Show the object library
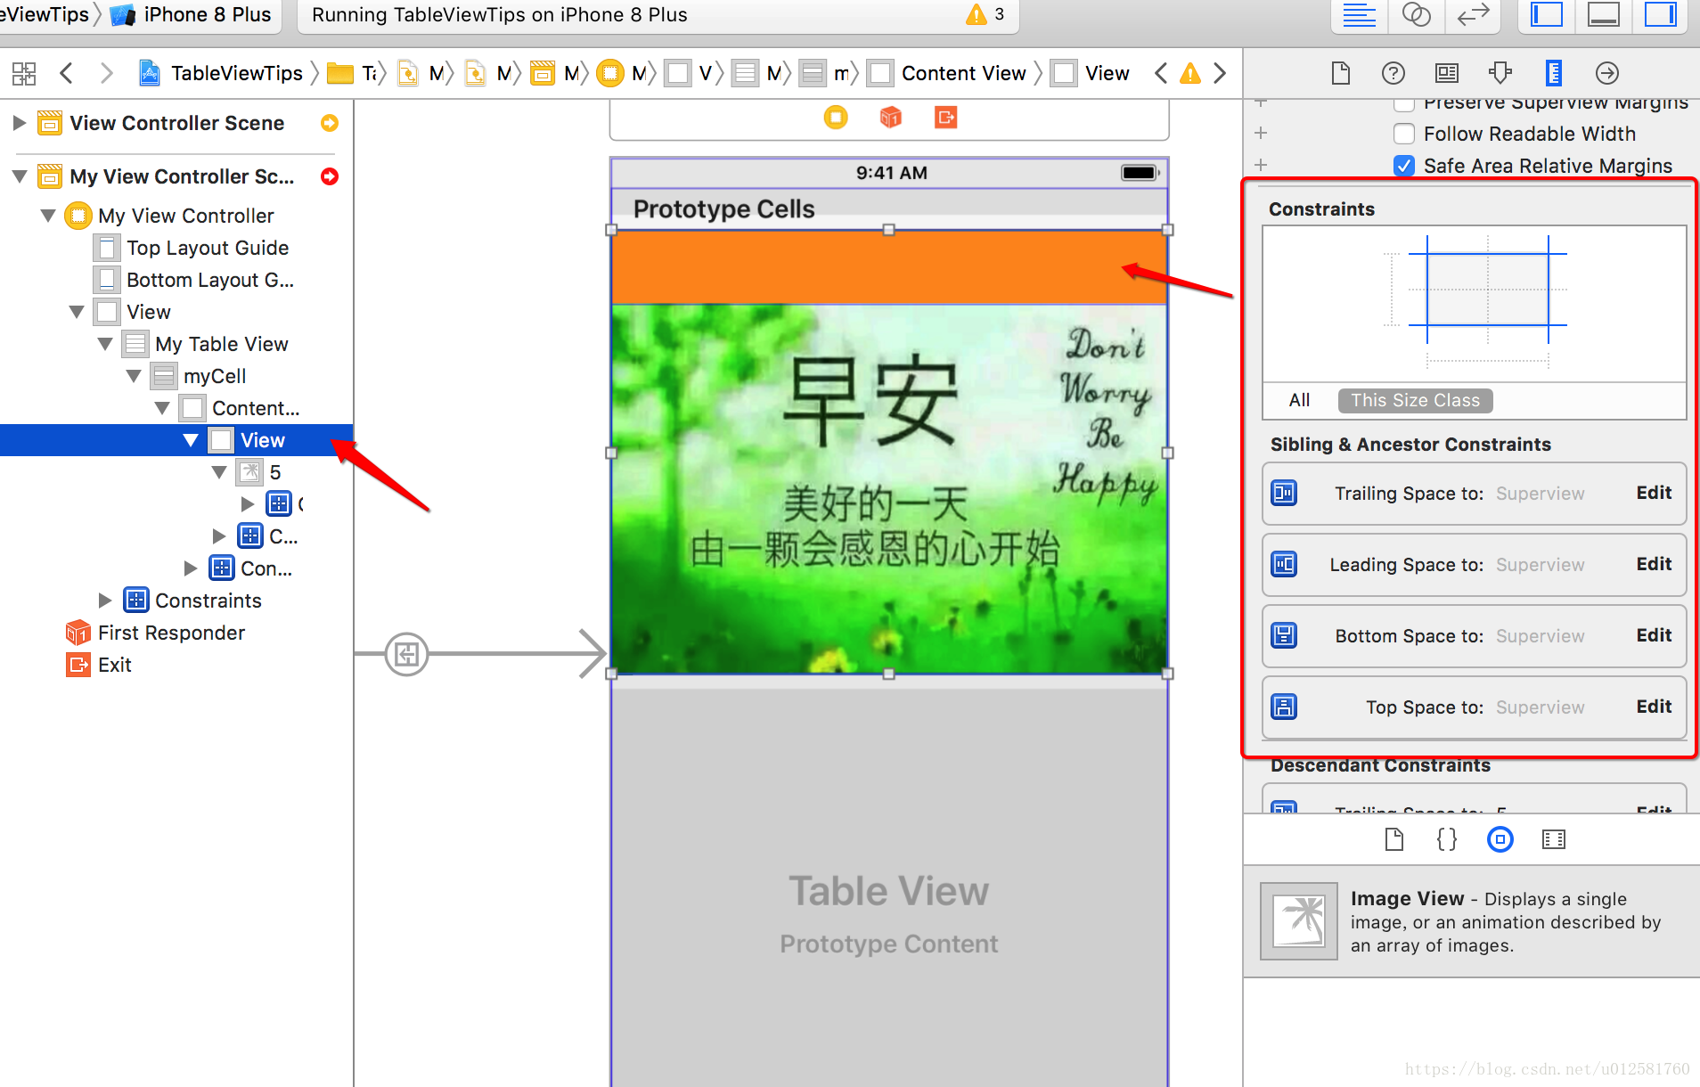 (1500, 839)
